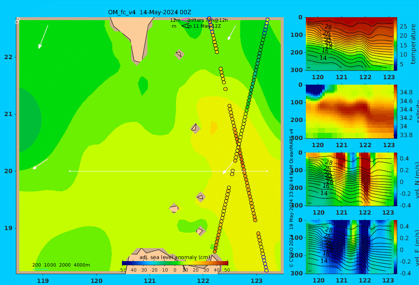
Task: Click the vel. E color scale bar
Action: tap(396, 247)
